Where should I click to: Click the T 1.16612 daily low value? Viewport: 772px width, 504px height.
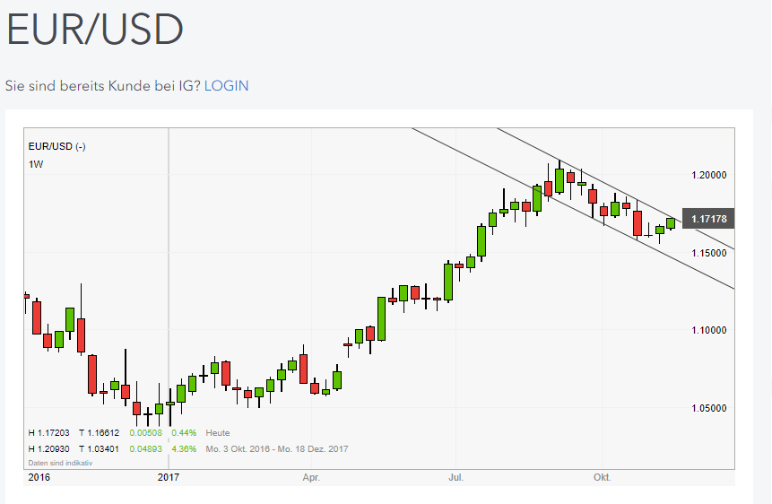(99, 432)
